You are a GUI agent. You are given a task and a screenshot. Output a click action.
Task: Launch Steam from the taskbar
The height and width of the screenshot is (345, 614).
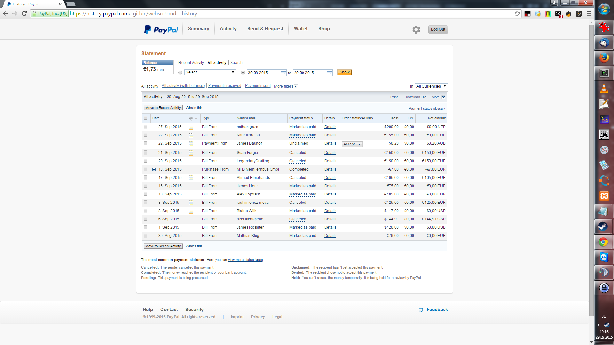603,226
